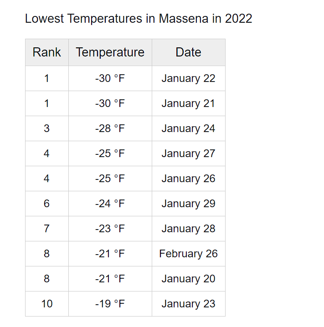Click the January 26 cell
This screenshot has height=327, width=324.
(x=189, y=179)
